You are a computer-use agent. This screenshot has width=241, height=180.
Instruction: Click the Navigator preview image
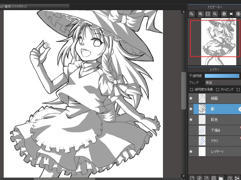[x=218, y=42]
